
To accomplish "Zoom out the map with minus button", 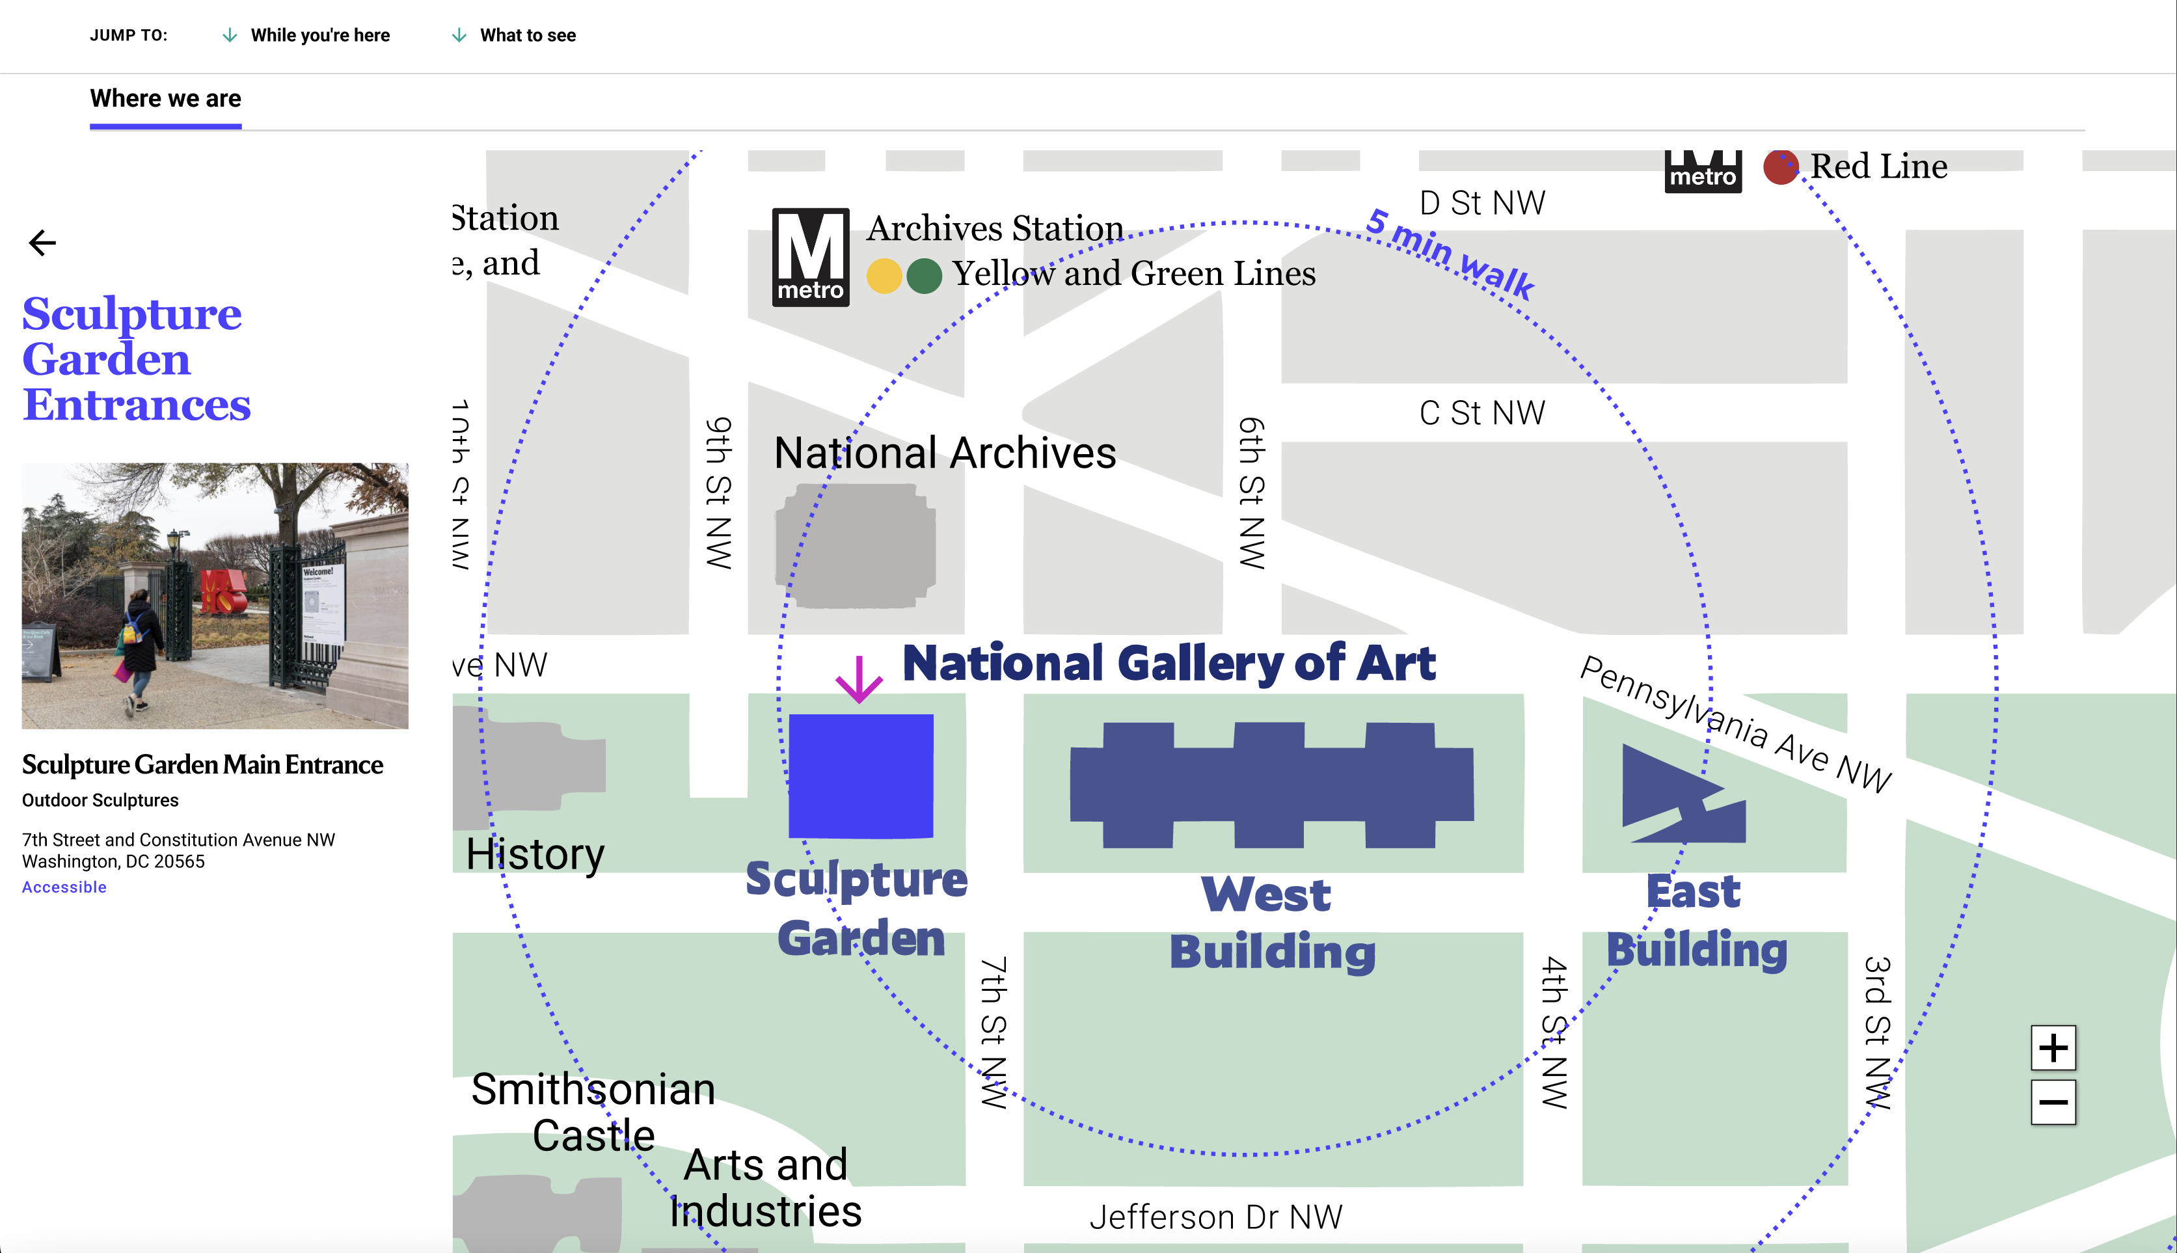I will coord(2053,1103).
